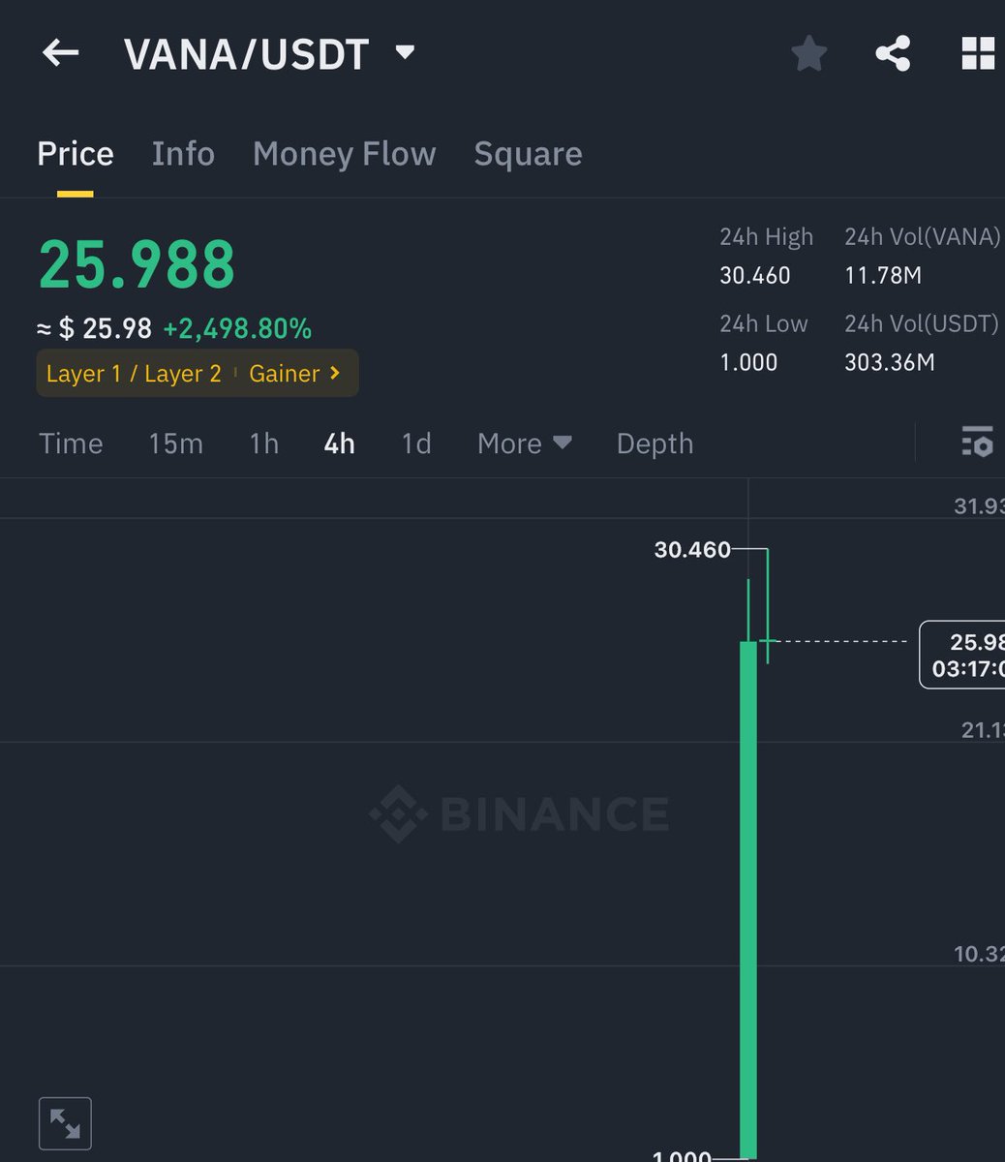Open the chart indicator settings

[x=979, y=443]
